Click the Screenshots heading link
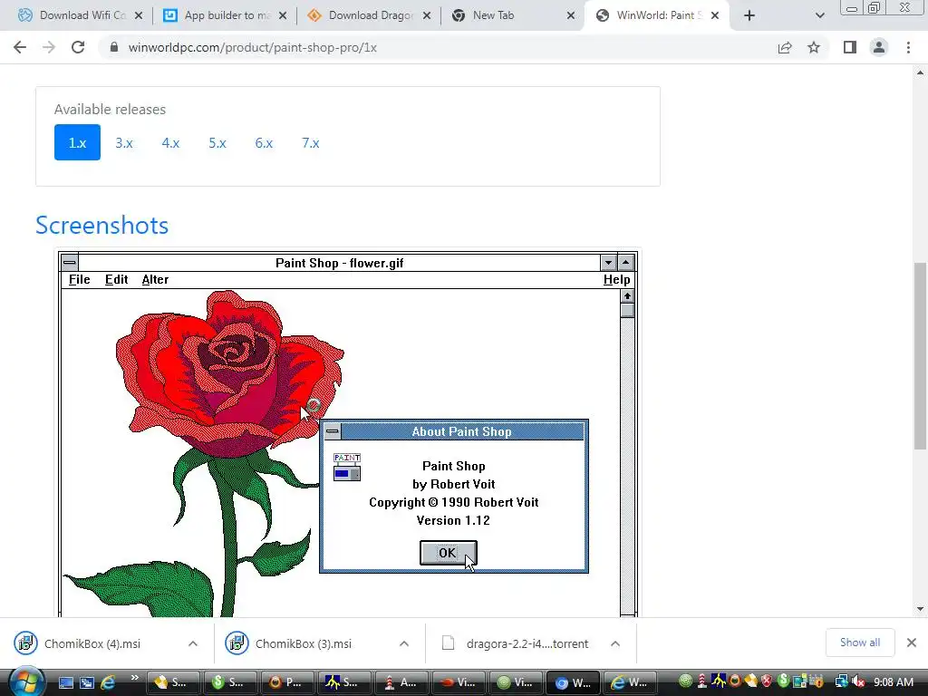The width and height of the screenshot is (928, 696). coord(101,226)
